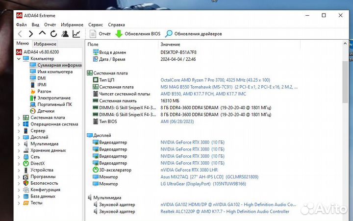Open the Asus MX27AQ monitor link
Image resolution: width=353 pixels, height=221 pixels.
pos(209,177)
